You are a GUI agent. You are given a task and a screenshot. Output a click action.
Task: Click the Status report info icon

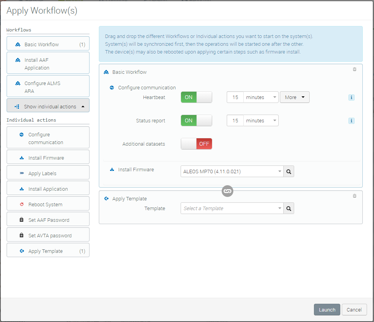tap(351, 121)
